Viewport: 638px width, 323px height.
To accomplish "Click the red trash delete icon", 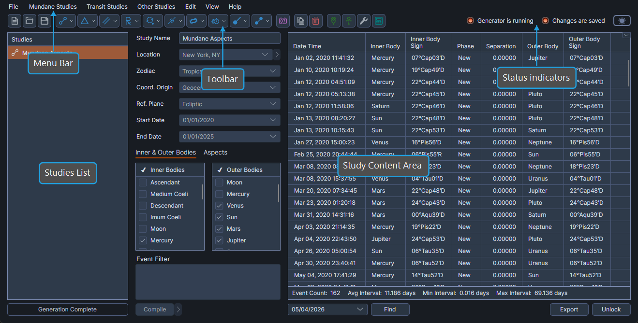I will point(316,21).
